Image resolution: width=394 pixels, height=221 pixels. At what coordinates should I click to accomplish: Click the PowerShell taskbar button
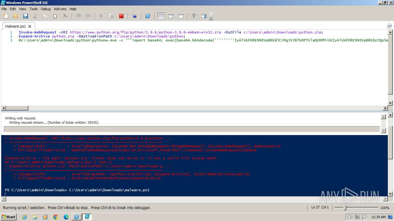(76, 217)
